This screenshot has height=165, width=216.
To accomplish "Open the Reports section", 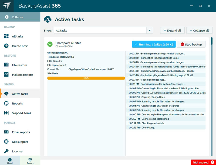I will (20, 104).
